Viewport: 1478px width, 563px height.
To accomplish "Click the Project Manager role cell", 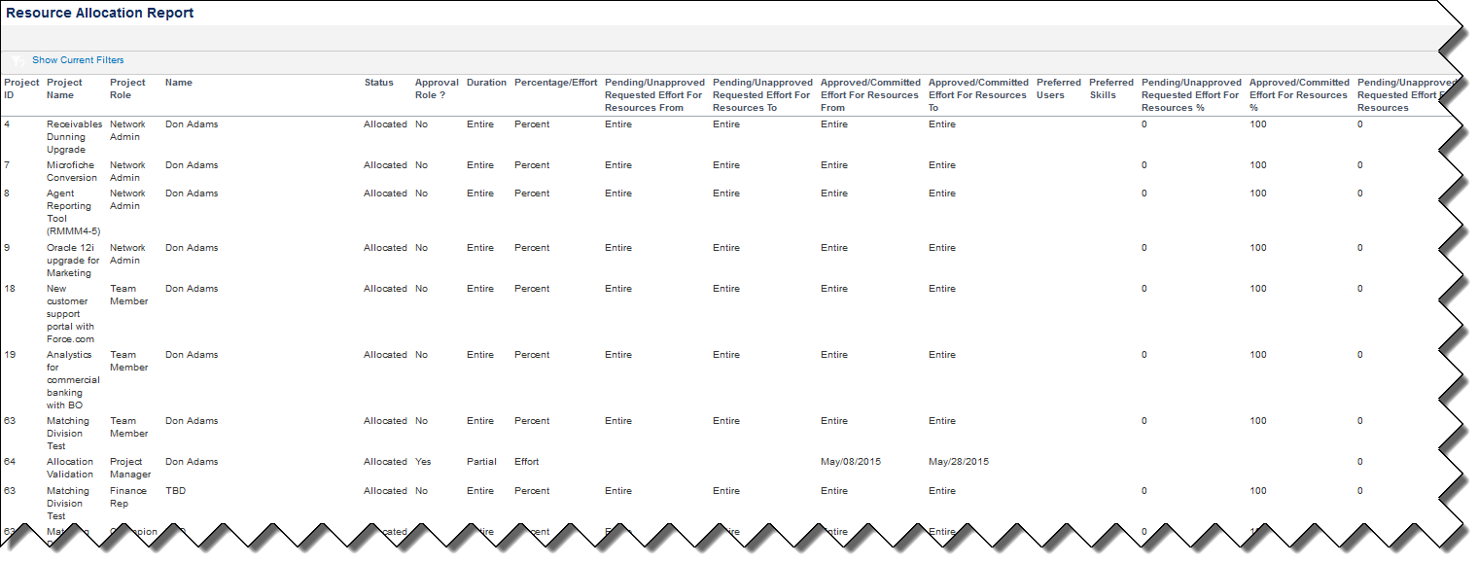I will (x=128, y=468).
